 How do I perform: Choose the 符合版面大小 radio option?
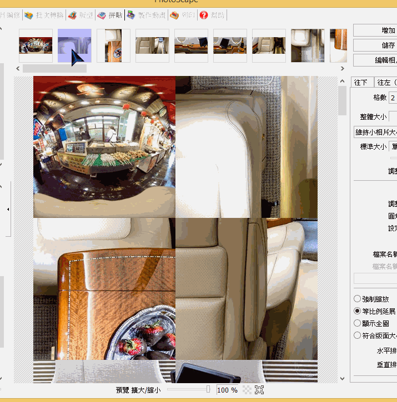point(358,335)
